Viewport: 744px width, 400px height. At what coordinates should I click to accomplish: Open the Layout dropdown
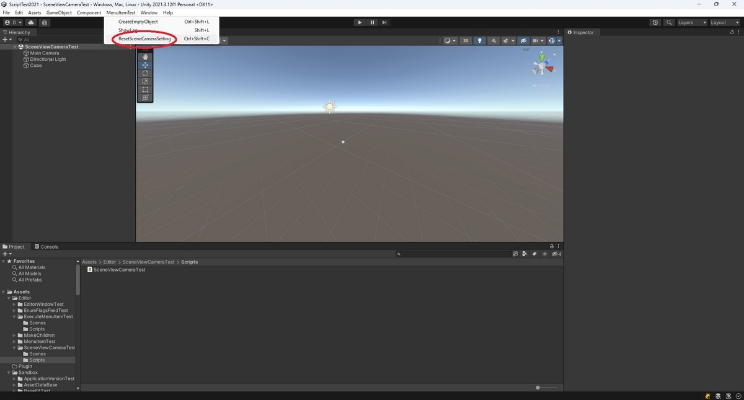point(725,22)
